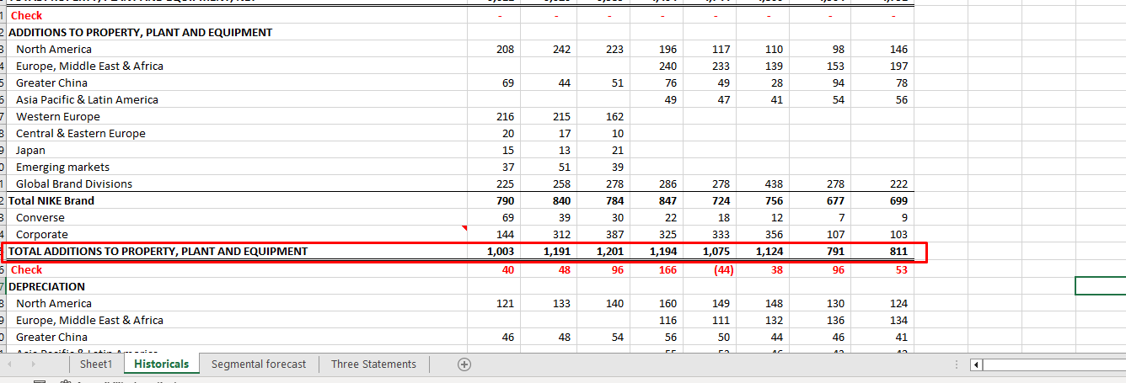Select the Historicals sheet tab
The width and height of the screenshot is (1126, 383).
tap(162, 364)
